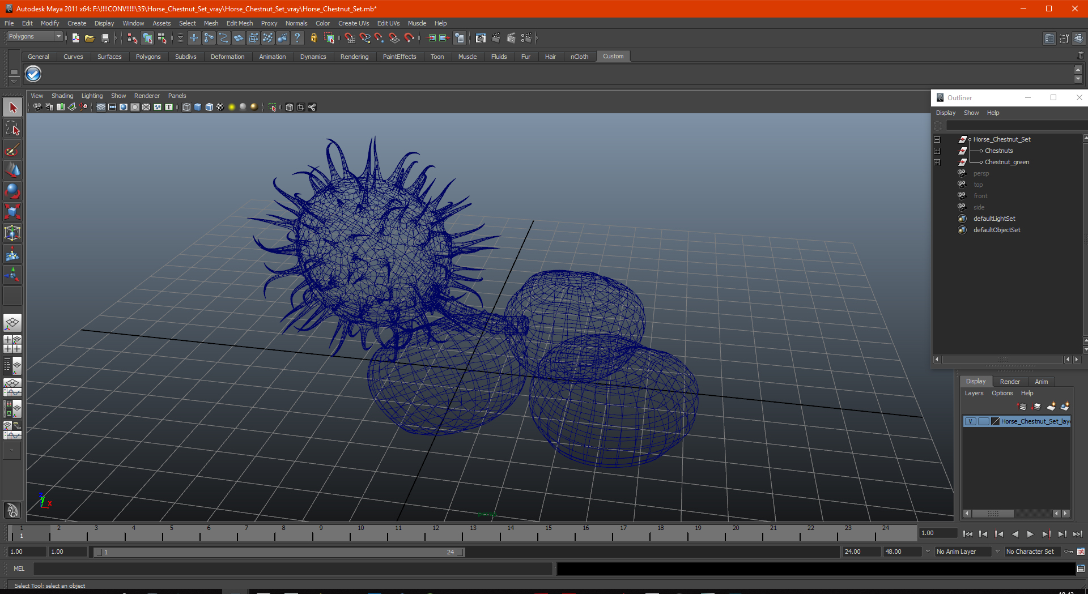1088x594 pixels.
Task: Pick the Scale tool icon
Action: (12, 212)
